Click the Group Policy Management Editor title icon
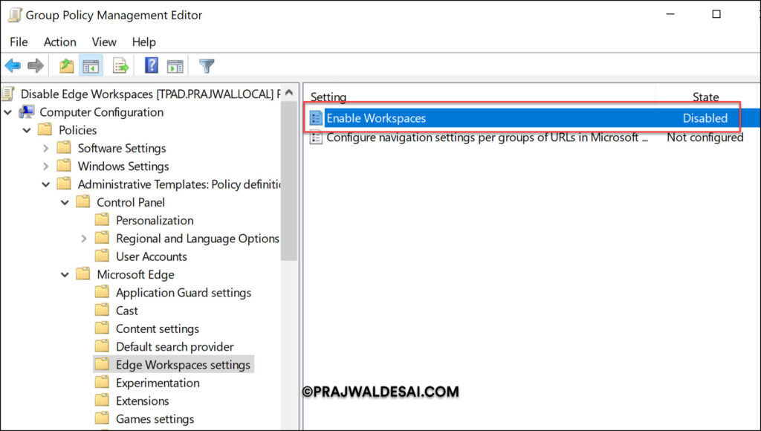This screenshot has height=431, width=761. point(15,15)
